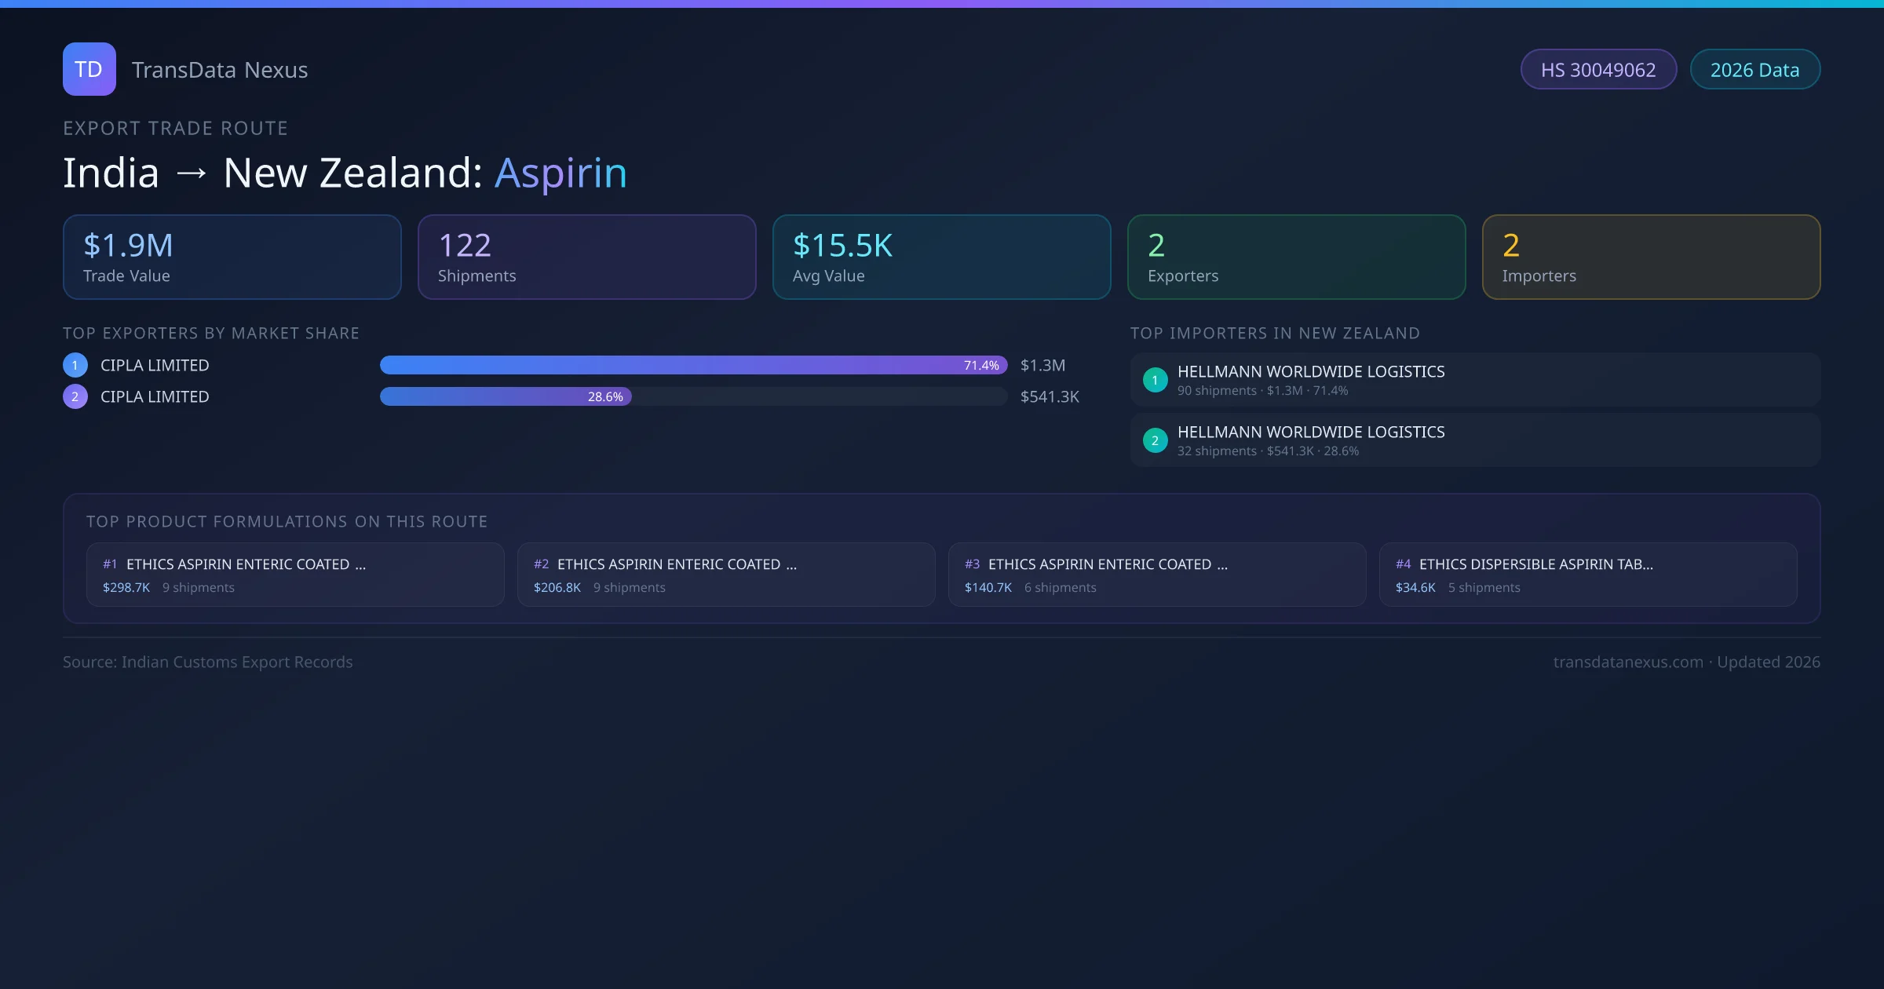Viewport: 1884px width, 989px height.
Task: Open #2 formulation card worth $206.8K
Action: pyautogui.click(x=725, y=575)
